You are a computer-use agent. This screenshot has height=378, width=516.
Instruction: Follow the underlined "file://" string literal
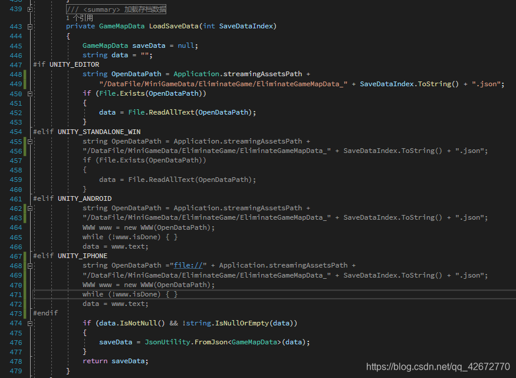click(x=188, y=265)
